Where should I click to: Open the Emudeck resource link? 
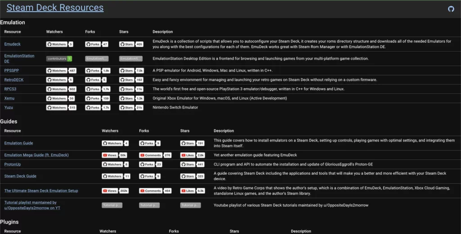[12, 44]
